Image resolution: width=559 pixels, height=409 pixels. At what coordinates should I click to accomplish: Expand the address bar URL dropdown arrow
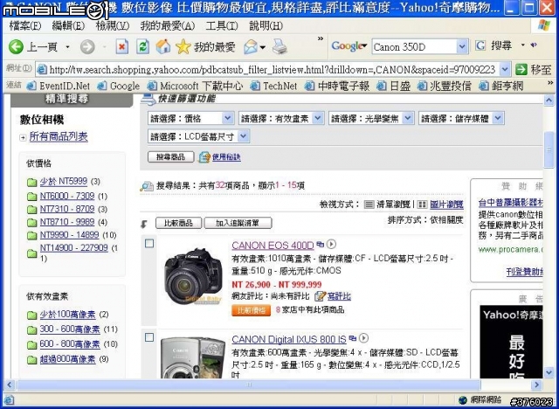point(505,69)
